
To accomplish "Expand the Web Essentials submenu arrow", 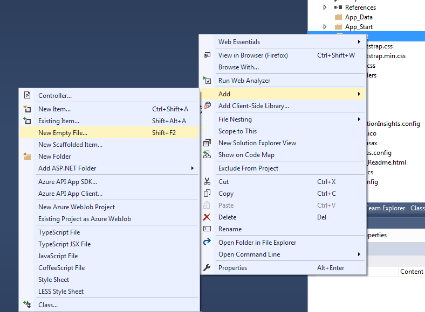I will click(x=359, y=42).
